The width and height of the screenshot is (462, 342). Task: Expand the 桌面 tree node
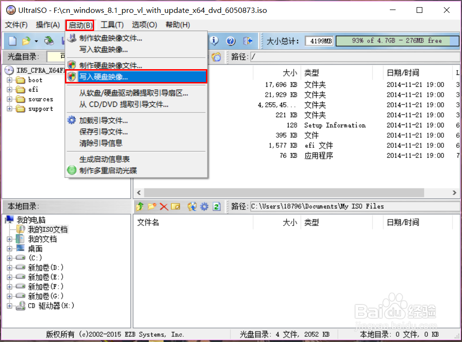tap(10, 249)
